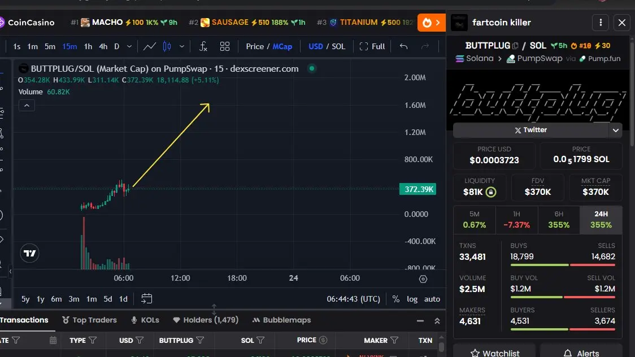The width and height of the screenshot is (635, 357).
Task: Click the redo arrow in chart toolbar
Action: click(425, 46)
